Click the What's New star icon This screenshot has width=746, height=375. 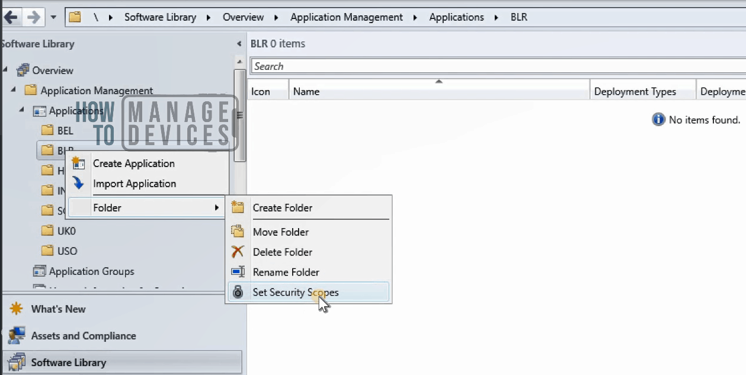coord(17,309)
